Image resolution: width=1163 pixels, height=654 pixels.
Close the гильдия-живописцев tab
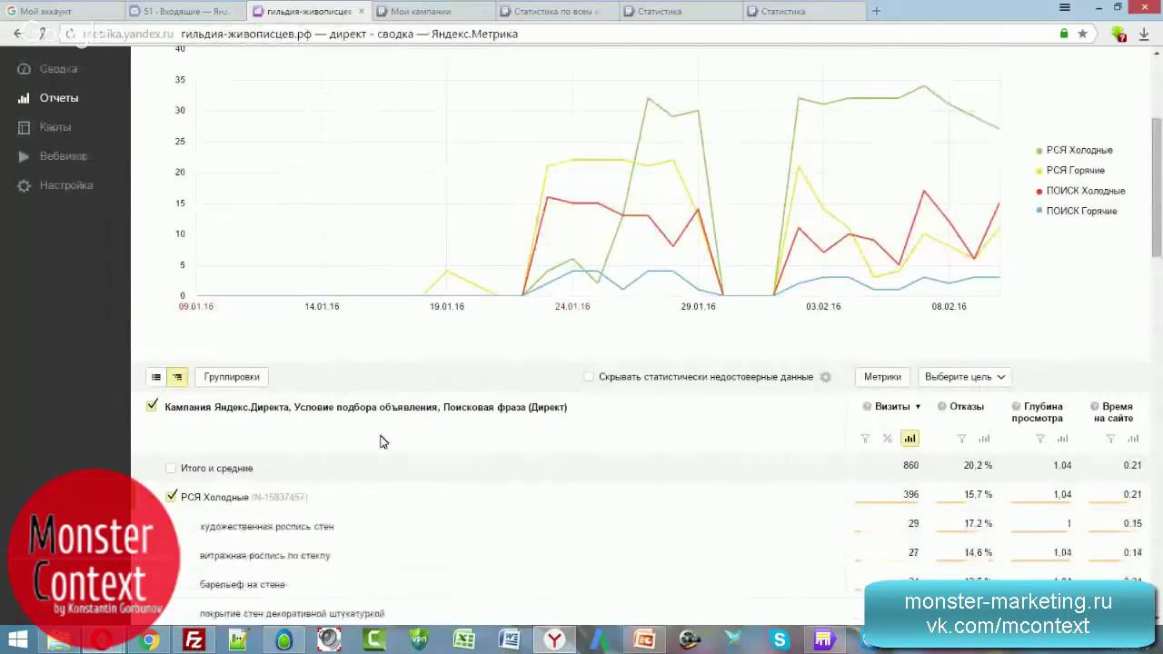[362, 12]
